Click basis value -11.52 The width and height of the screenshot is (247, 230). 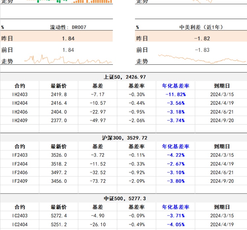tap(98, 164)
